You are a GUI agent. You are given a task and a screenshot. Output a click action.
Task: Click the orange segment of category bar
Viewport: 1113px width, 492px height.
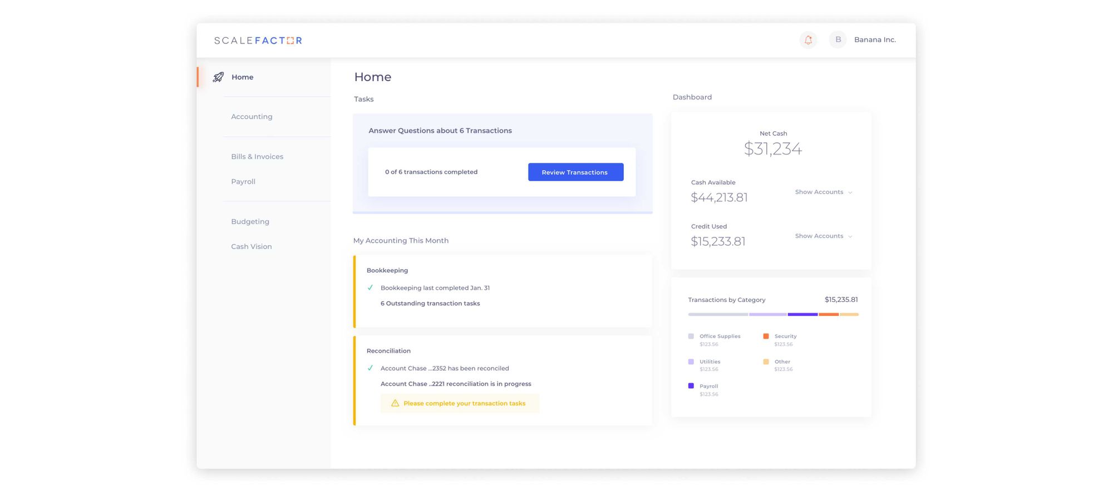point(829,315)
